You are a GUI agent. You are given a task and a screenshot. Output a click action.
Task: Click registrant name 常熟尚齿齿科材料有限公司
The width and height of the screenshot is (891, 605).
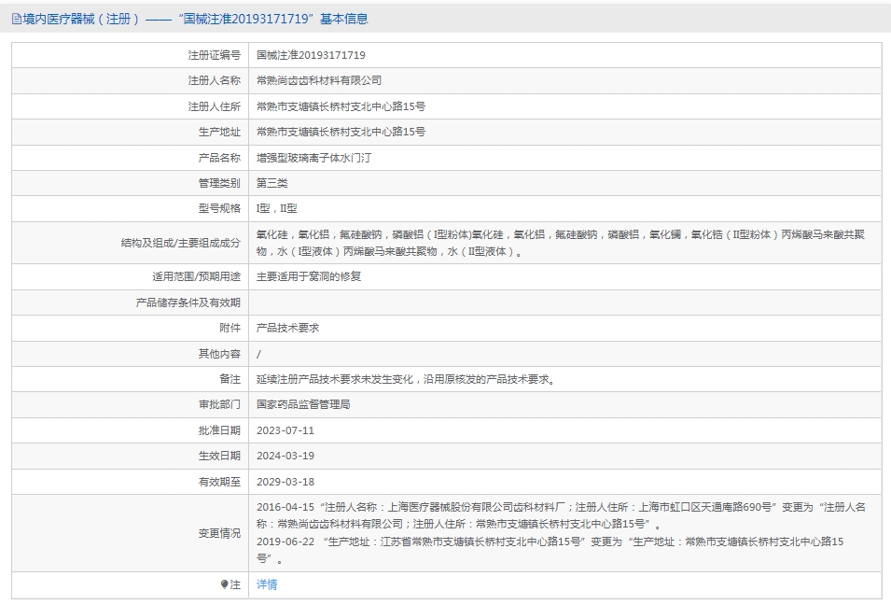click(319, 80)
